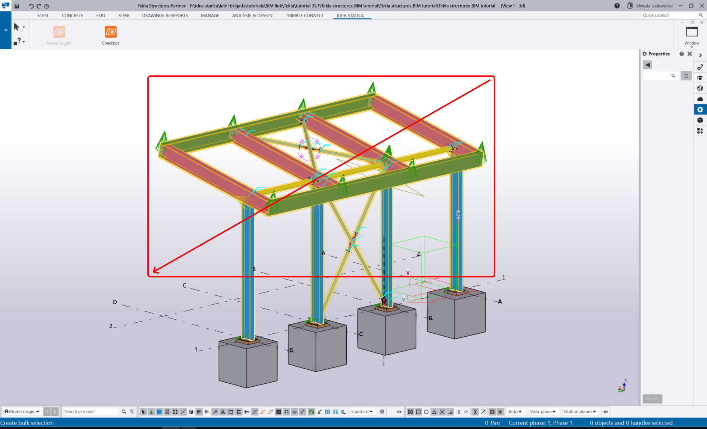Screen dimensions: 707x429
Task: Open the DRAWINGS & REPORTS menu
Action: 165,15
